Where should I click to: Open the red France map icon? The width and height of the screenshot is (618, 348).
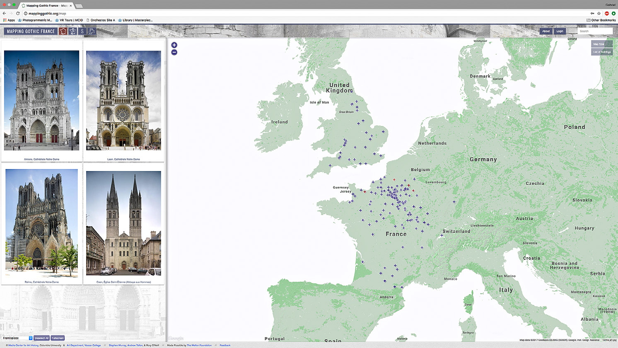pyautogui.click(x=63, y=31)
